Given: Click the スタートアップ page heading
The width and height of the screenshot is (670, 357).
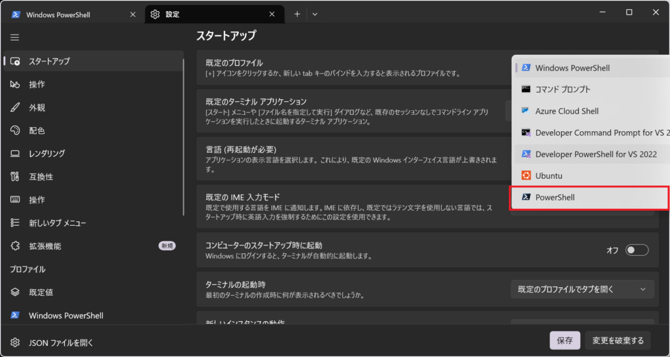Looking at the screenshot, I should (226, 35).
